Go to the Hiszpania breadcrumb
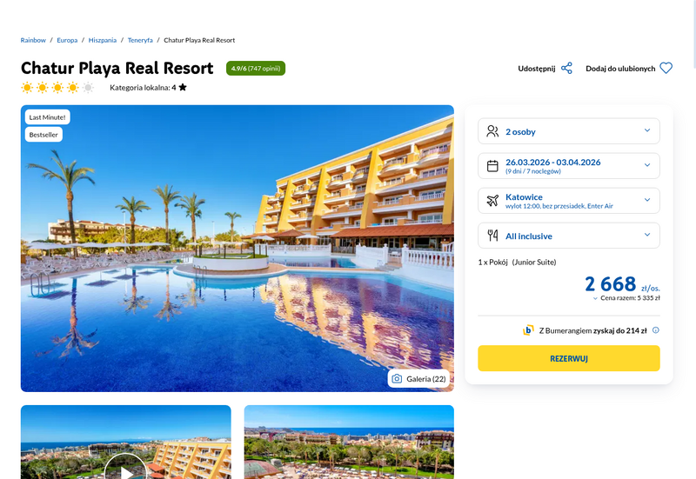The width and height of the screenshot is (696, 479). click(x=103, y=40)
